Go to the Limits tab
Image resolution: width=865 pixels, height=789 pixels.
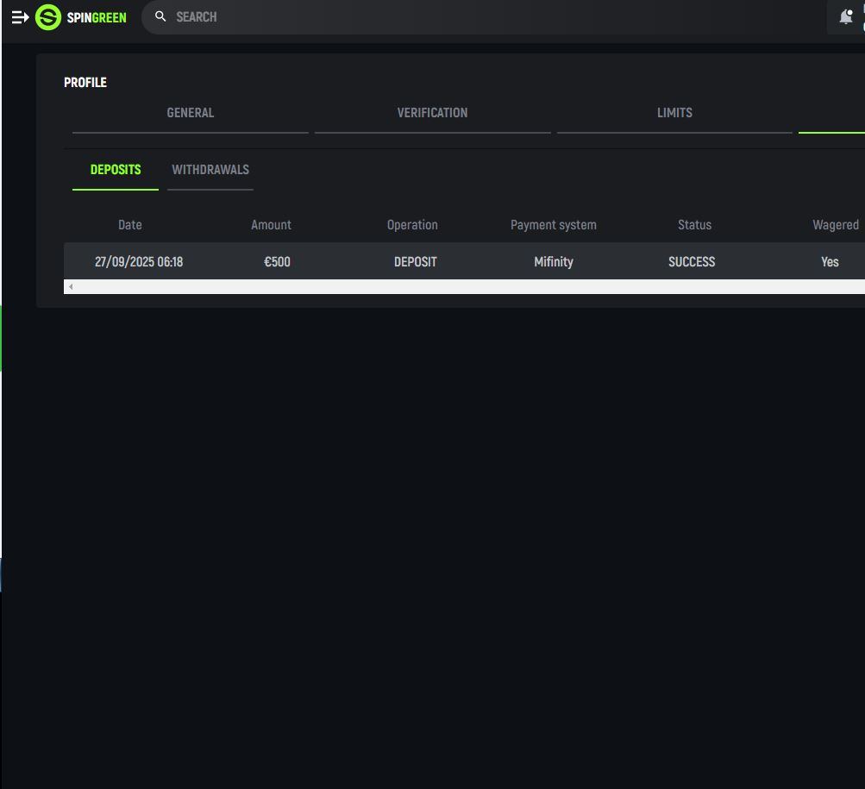pyautogui.click(x=674, y=113)
